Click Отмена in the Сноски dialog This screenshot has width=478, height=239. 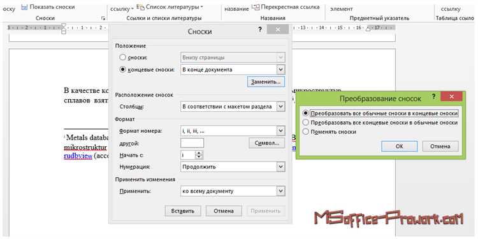coord(224,211)
